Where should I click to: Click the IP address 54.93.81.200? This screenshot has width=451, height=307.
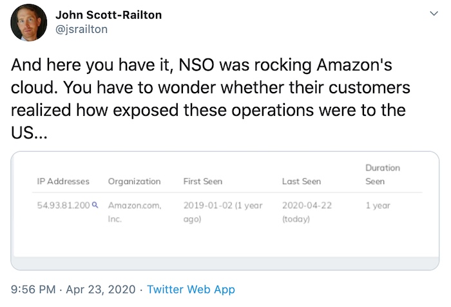[x=64, y=206]
